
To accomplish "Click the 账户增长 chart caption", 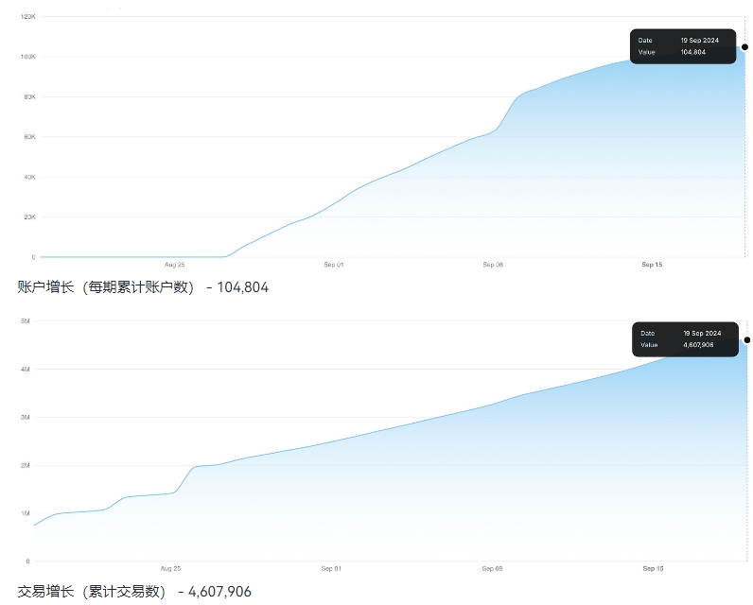I will (143, 287).
